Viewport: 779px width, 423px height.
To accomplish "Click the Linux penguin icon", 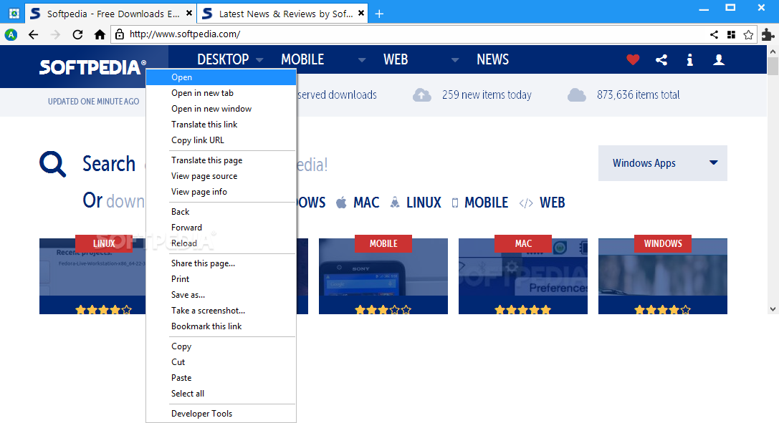I will (394, 203).
